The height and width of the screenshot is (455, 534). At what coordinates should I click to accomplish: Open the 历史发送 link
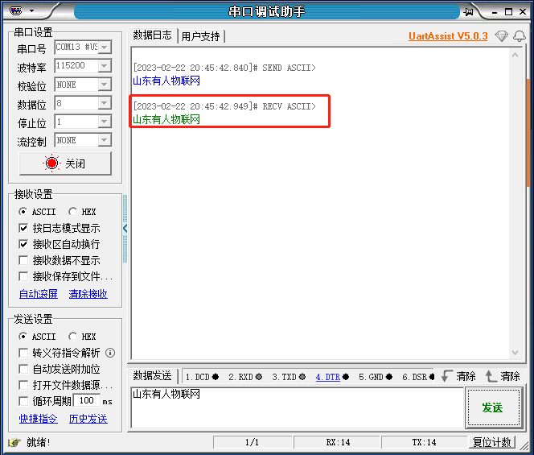(x=88, y=419)
